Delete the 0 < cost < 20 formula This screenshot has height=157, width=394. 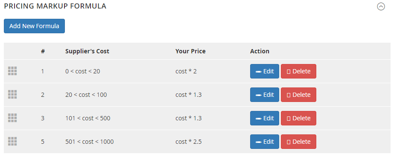tap(298, 71)
